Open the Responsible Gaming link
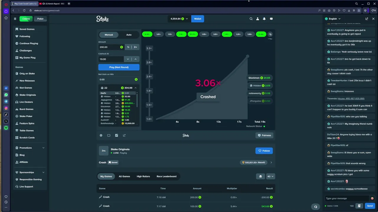 (x=30, y=179)
